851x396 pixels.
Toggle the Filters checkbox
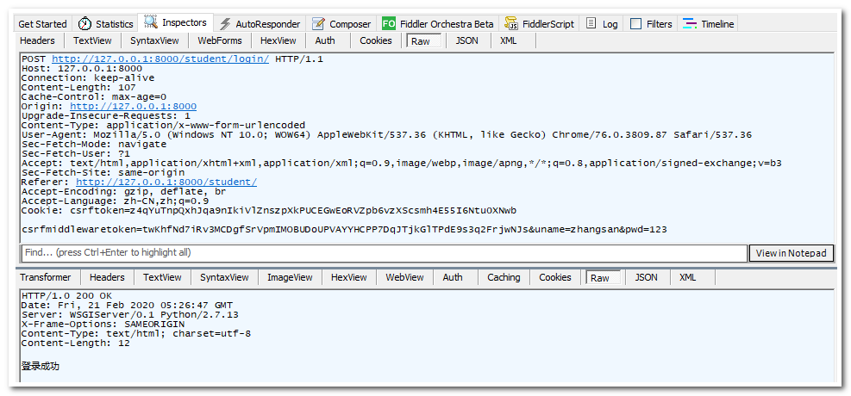(636, 24)
